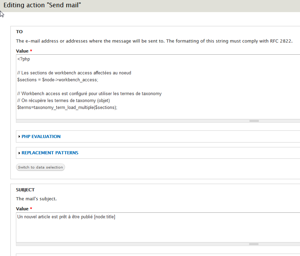Viewport: 300px width, 256px height.
Task: Click the <?php line in TO field
Action: point(24,59)
